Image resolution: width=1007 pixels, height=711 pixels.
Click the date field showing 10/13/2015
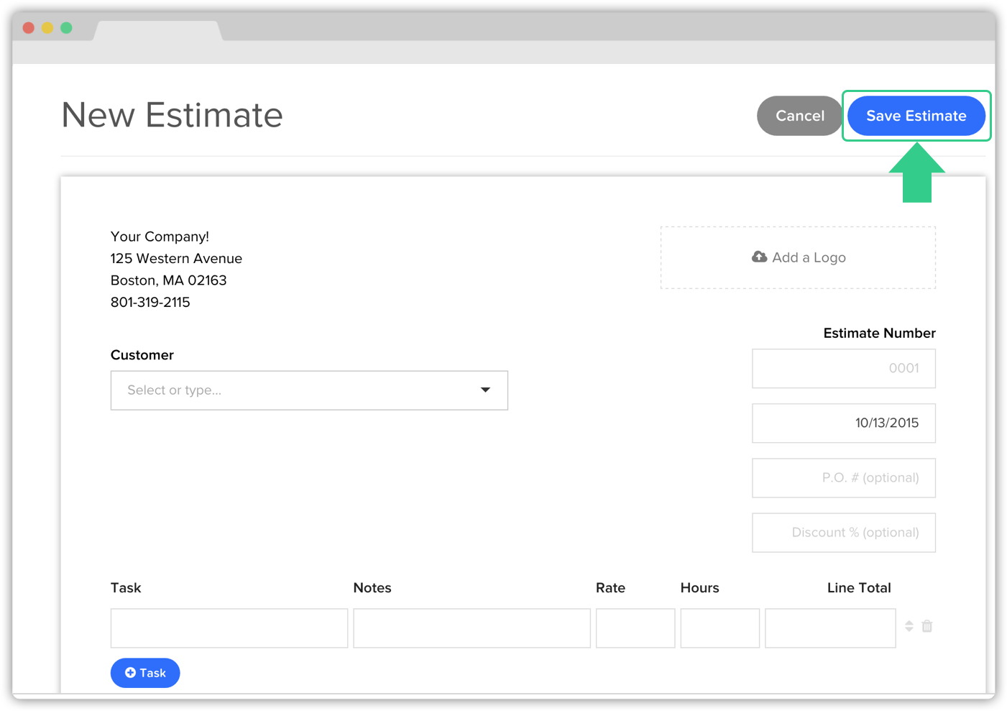tap(844, 423)
